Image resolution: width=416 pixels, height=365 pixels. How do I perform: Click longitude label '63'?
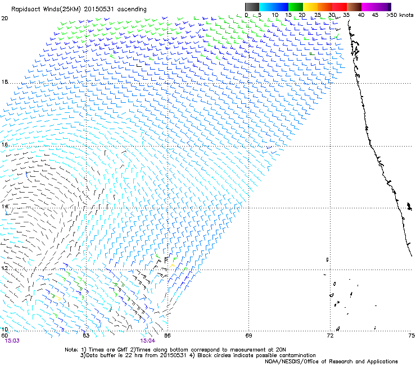(86, 336)
